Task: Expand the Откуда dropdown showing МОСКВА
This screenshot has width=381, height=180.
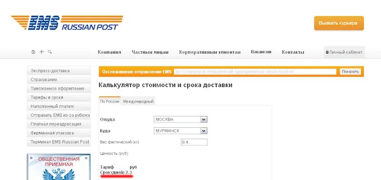Action: pyautogui.click(x=180, y=119)
